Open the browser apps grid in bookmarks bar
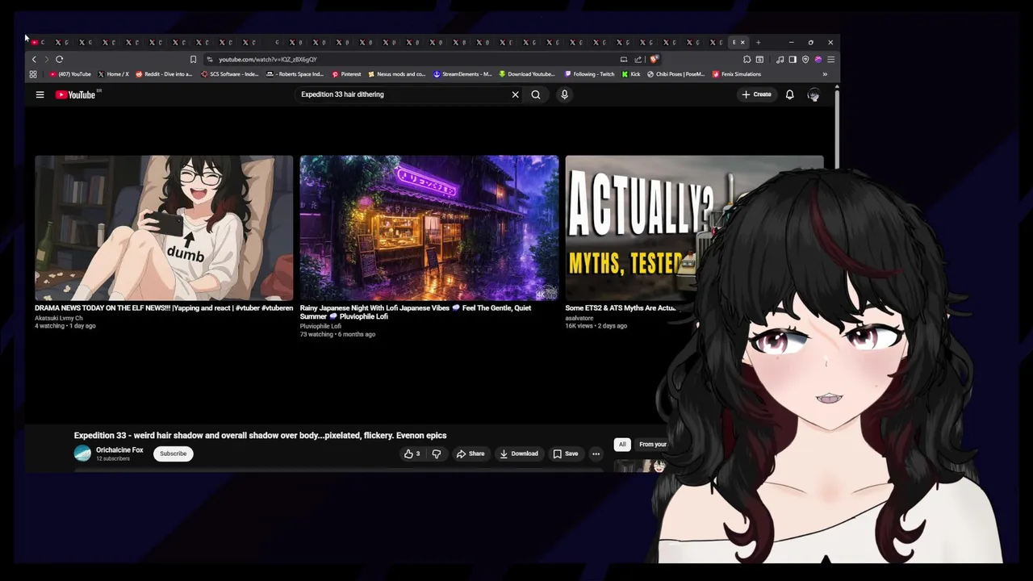 (x=33, y=74)
